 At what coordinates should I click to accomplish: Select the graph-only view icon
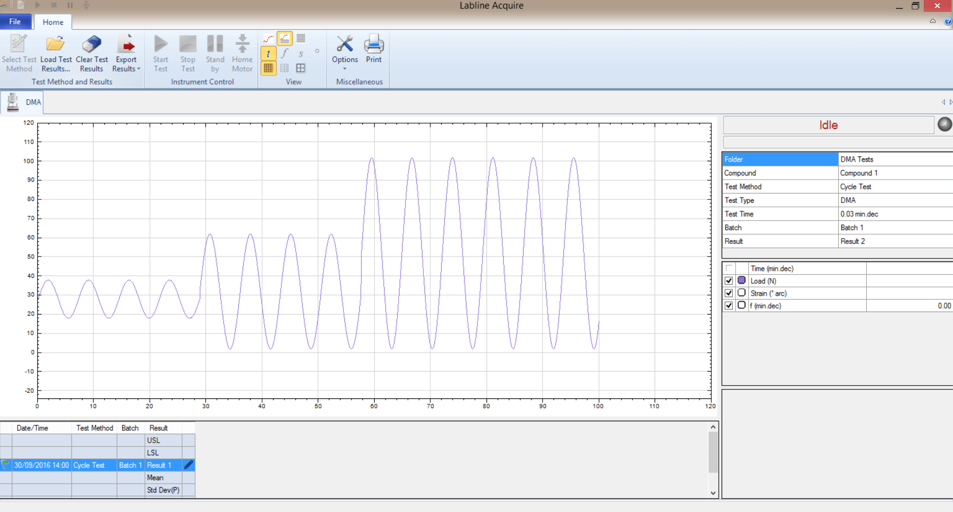pos(268,38)
